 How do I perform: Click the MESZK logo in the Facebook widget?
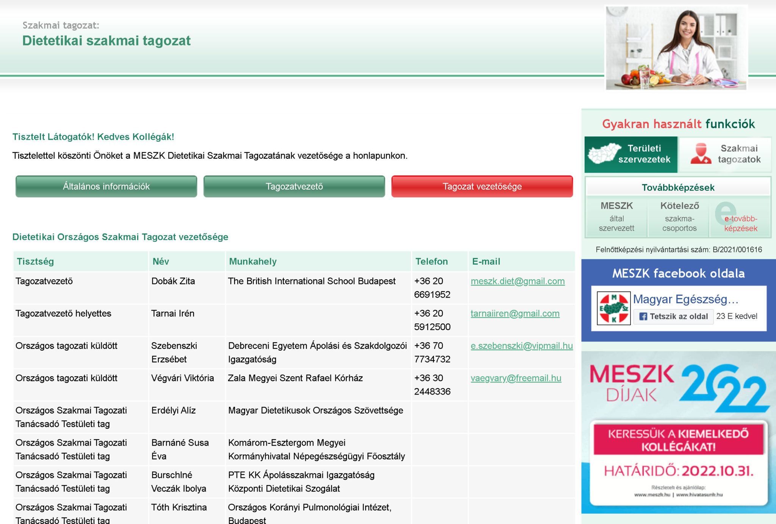[613, 308]
